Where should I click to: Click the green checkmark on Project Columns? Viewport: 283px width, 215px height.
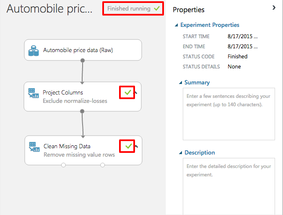(x=128, y=92)
